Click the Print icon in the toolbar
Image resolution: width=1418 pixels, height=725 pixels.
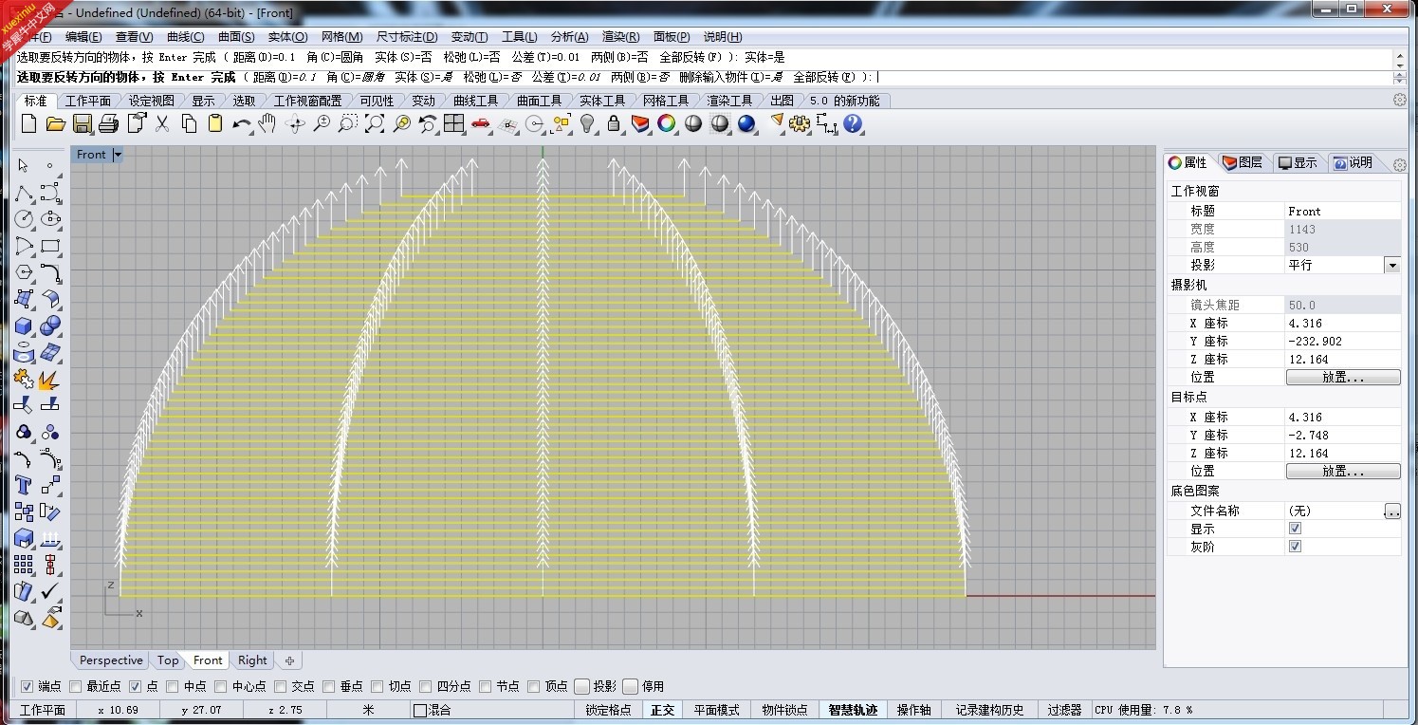(108, 124)
